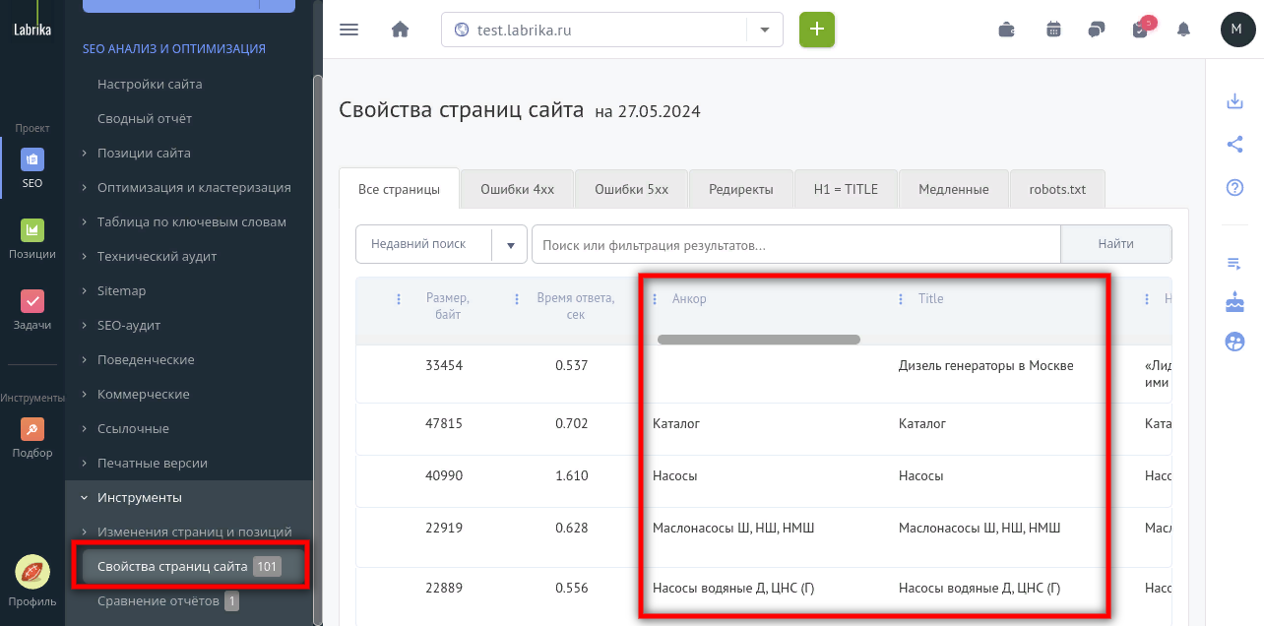Image resolution: width=1264 pixels, height=626 pixels.
Task: Click the Labrika logo
Action: (x=32, y=22)
